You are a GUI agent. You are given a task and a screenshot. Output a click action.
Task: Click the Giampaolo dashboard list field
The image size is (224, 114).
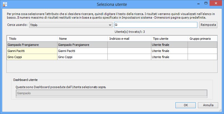[111, 93]
